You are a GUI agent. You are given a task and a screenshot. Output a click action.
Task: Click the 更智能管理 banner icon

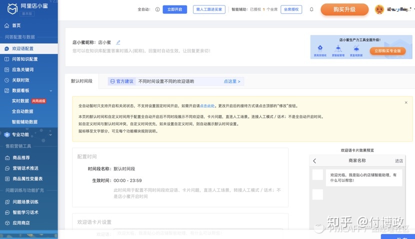pyautogui.click(x=338, y=48)
